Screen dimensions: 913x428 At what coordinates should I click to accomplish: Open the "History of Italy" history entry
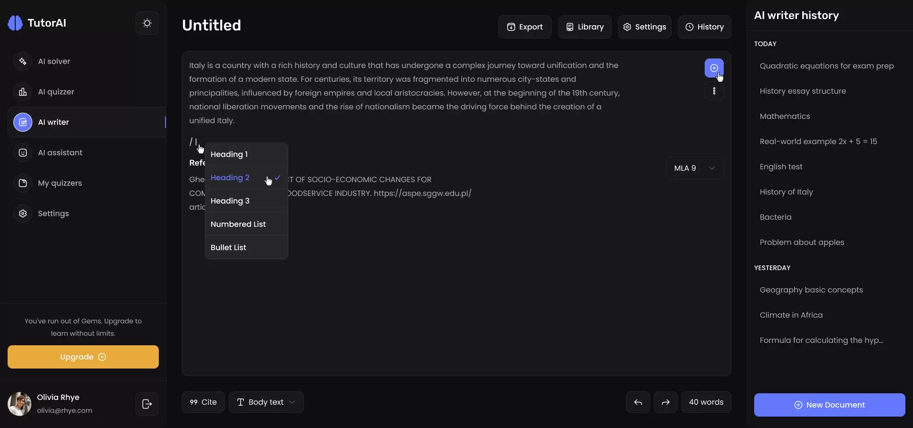click(x=786, y=192)
